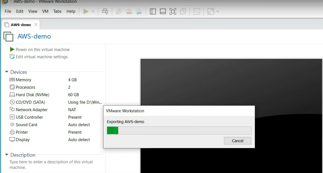Image resolution: width=323 pixels, height=173 pixels.
Task: Open the Help menu
Action: click(x=71, y=11)
